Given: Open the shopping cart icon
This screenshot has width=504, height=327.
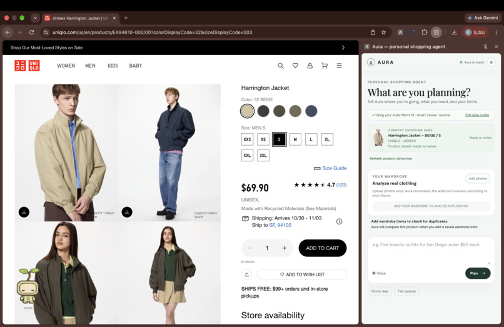Looking at the screenshot, I should coord(325,66).
